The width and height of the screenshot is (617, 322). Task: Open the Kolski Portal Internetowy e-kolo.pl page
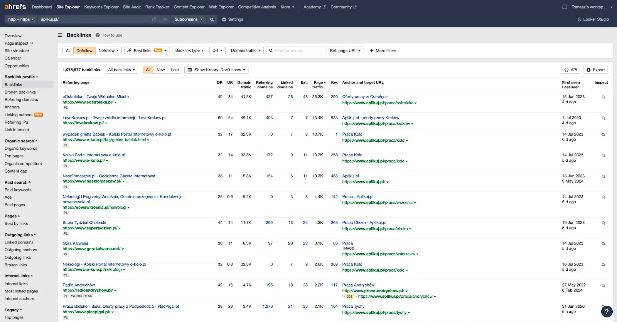94,155
